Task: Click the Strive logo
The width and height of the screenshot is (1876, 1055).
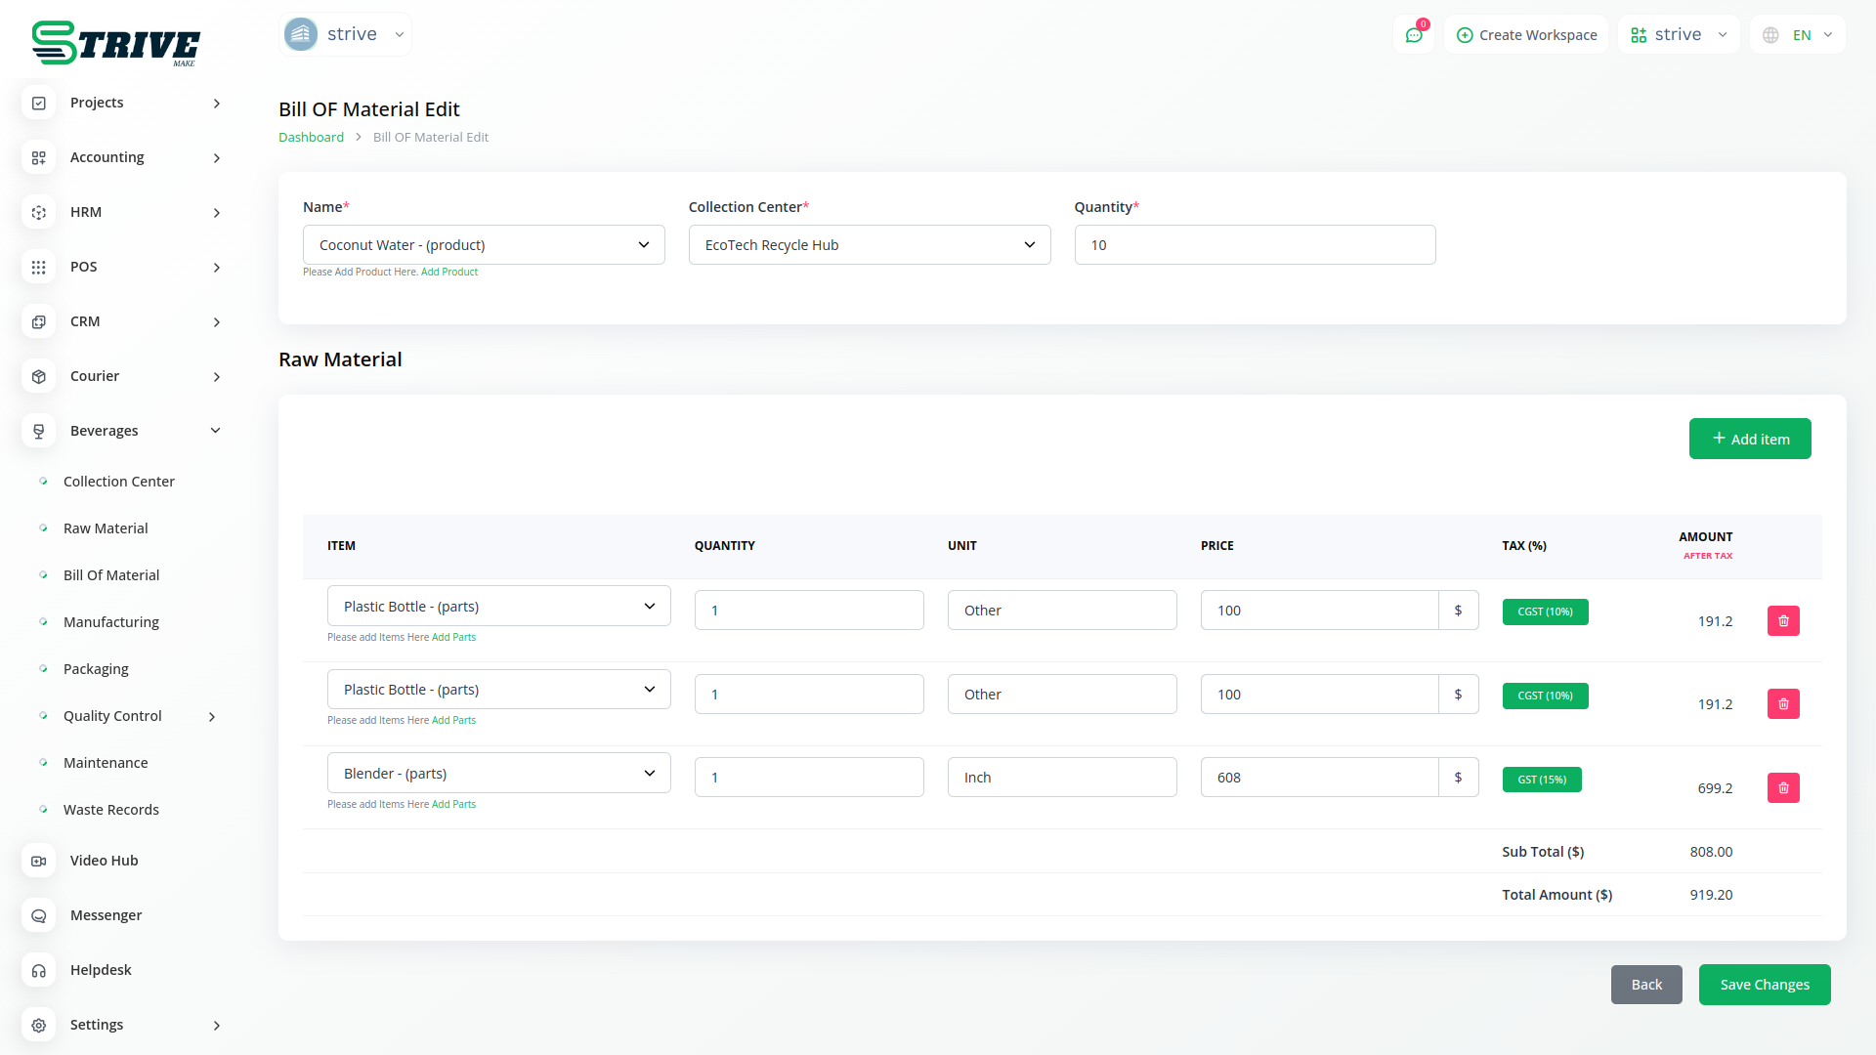Action: click(115, 43)
